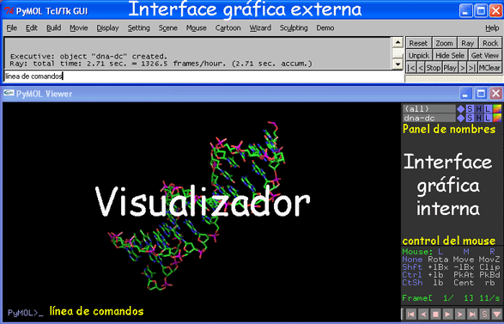
Task: Open the H hide menu for dna-dc
Action: pyautogui.click(x=478, y=118)
